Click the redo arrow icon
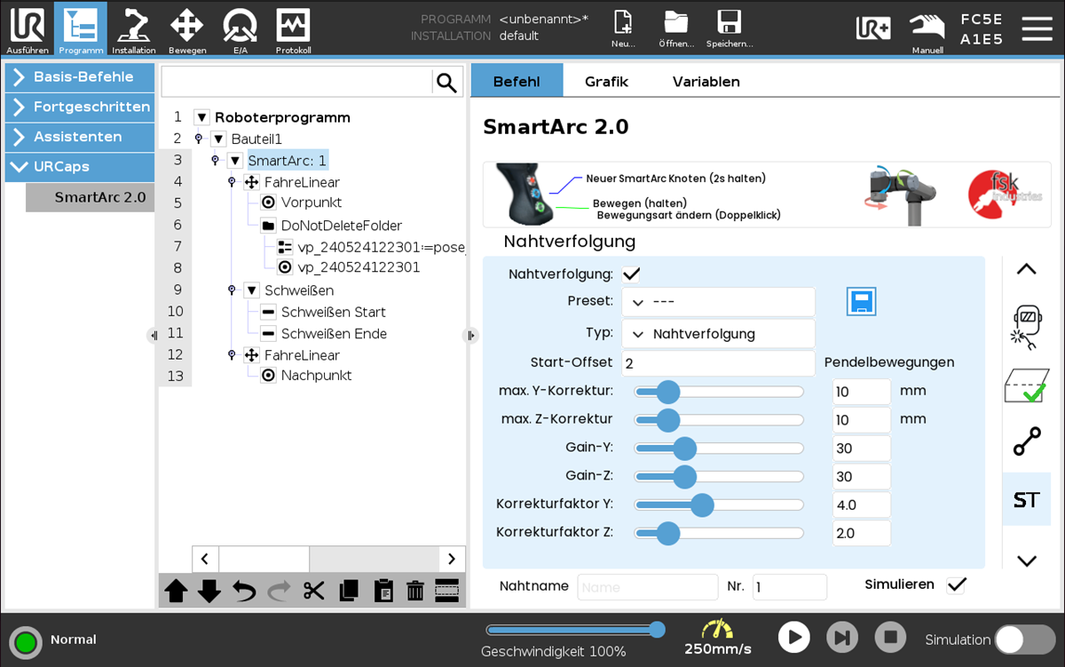The width and height of the screenshot is (1065, 667). click(278, 591)
